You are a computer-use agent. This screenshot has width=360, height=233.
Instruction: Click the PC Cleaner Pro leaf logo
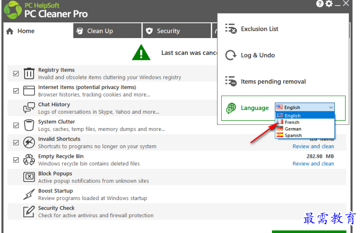pos(13,10)
